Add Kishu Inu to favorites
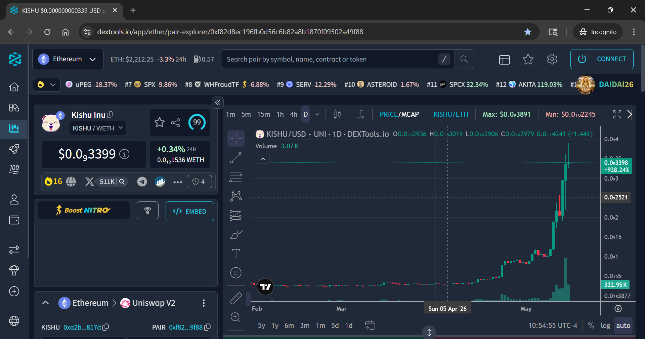Viewport: 645px width, 339px height. (160, 122)
